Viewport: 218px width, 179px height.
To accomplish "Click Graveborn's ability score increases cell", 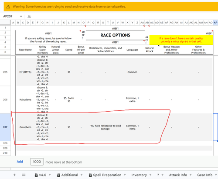I will click(x=42, y=127).
